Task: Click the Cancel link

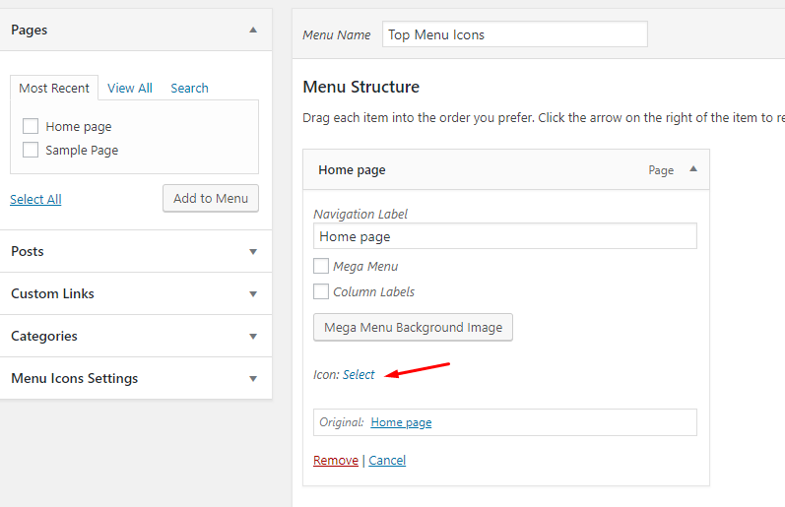Action: pyautogui.click(x=387, y=461)
